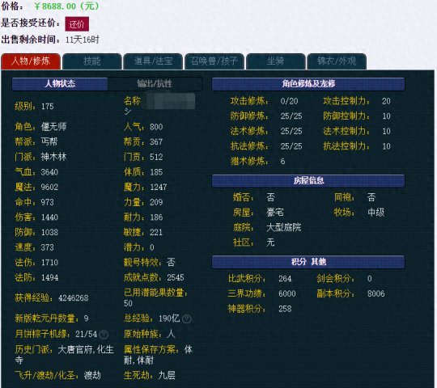
Task: Click the red 还价 button
Action: click(77, 24)
